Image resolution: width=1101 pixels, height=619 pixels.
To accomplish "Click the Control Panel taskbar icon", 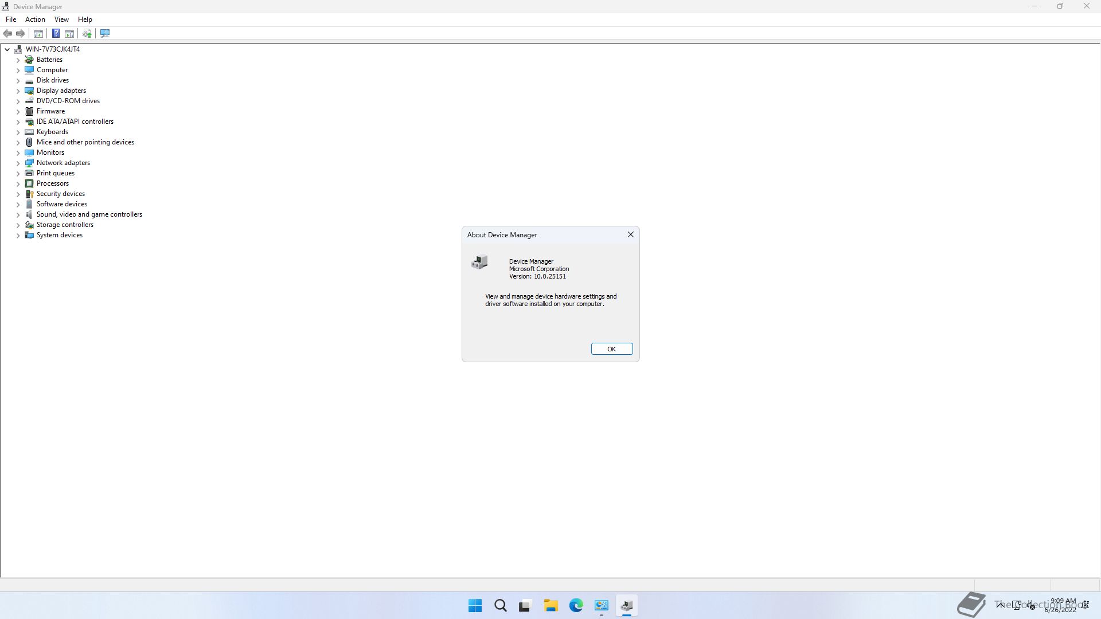I will click(601, 606).
